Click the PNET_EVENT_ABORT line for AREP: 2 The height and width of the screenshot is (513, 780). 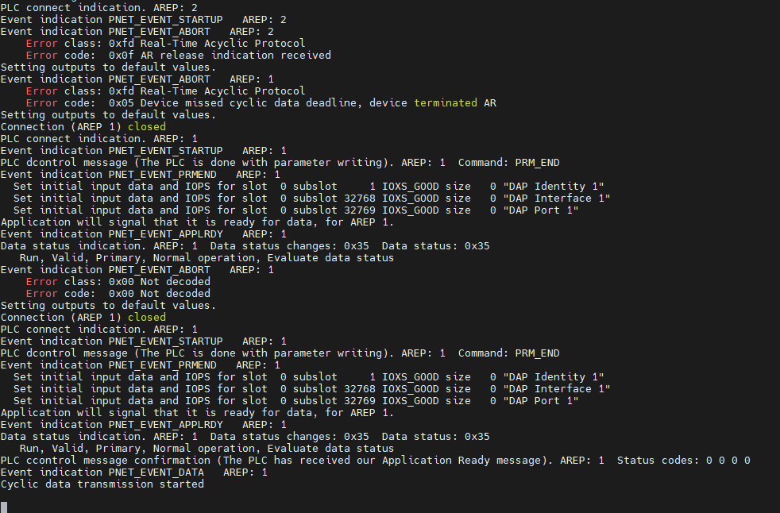(137, 31)
